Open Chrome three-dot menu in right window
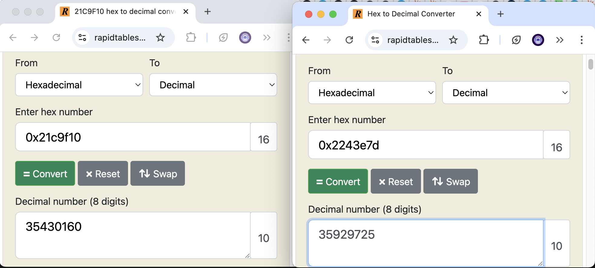Image resolution: width=595 pixels, height=268 pixels. pyautogui.click(x=581, y=40)
